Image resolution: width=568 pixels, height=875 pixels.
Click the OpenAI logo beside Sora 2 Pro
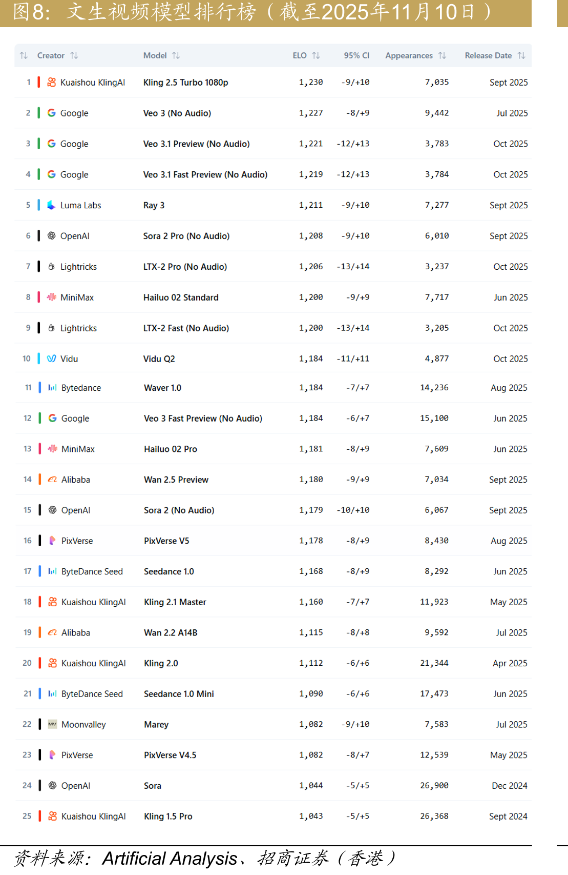(x=52, y=236)
